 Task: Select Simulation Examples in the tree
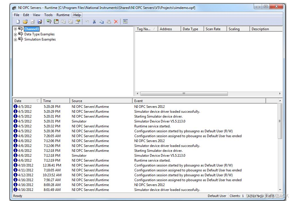pyautogui.click(x=40, y=39)
